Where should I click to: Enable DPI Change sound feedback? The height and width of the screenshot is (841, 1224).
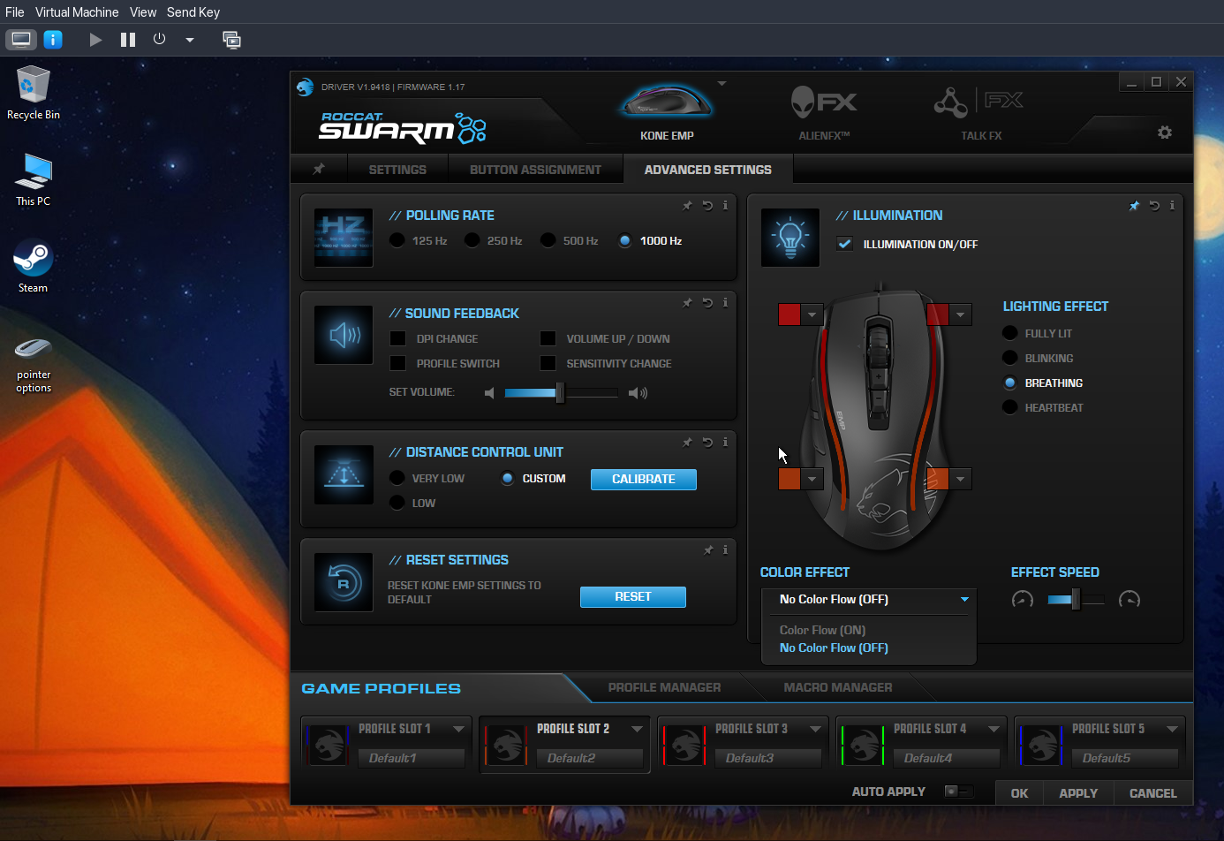(x=398, y=338)
